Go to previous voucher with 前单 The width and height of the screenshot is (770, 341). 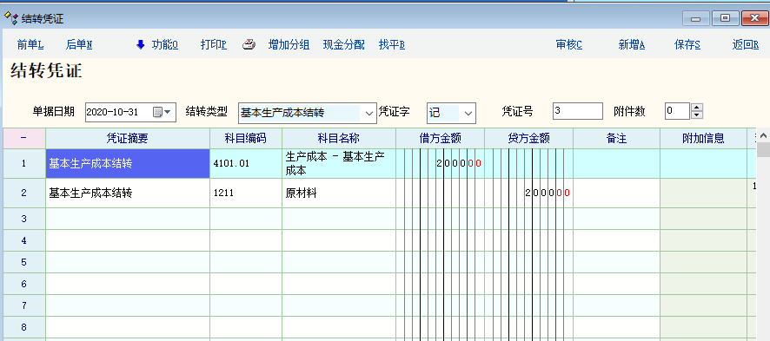coord(30,45)
